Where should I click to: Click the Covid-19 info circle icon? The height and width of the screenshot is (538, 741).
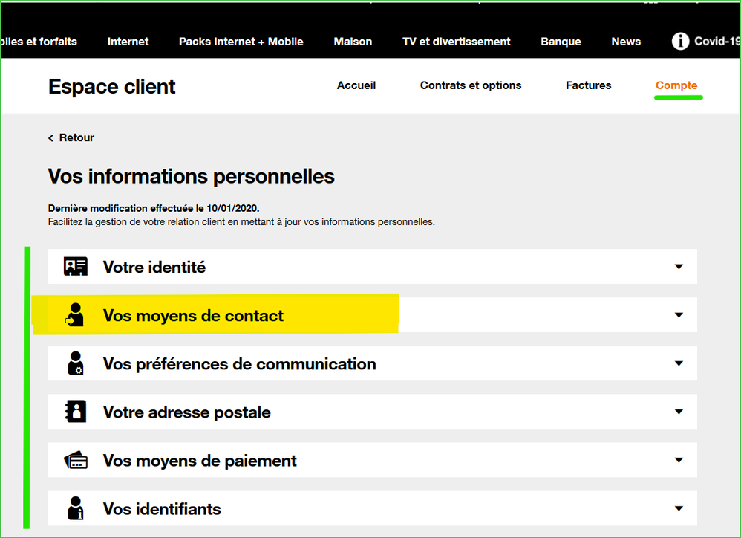click(680, 41)
